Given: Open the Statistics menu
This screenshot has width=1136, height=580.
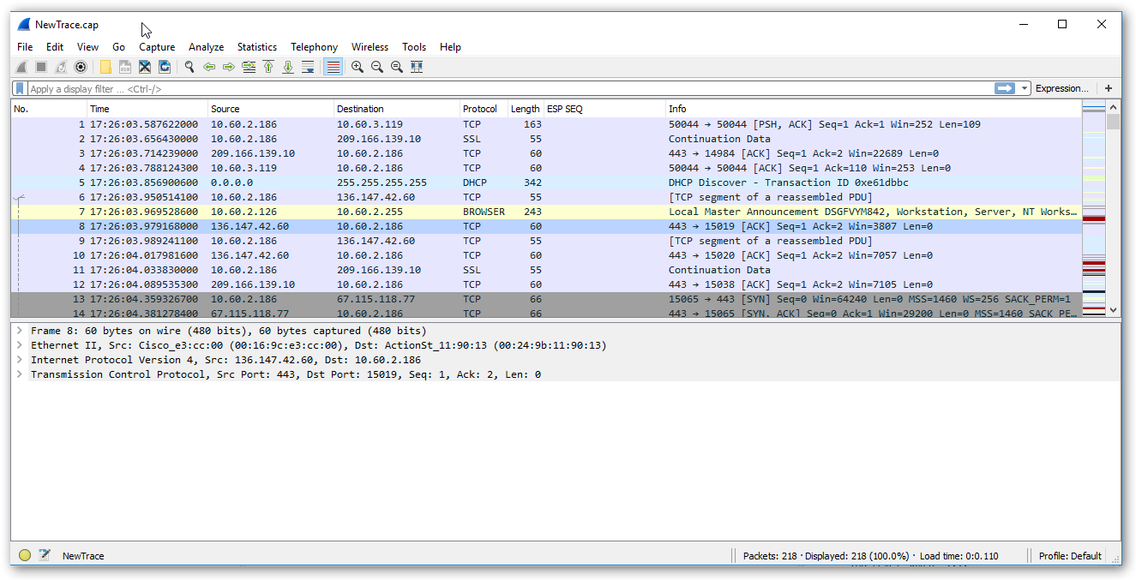Looking at the screenshot, I should coord(257,47).
